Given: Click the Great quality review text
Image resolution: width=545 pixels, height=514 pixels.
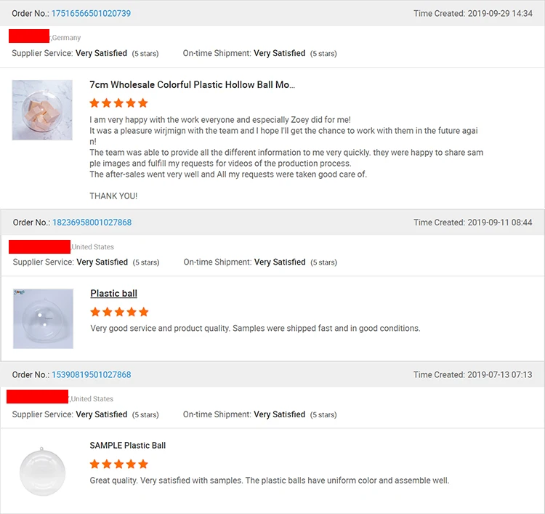Looking at the screenshot, I should click(x=269, y=481).
